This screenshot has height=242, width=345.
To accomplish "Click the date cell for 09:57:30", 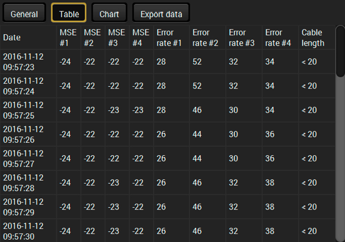I will 28,231.
